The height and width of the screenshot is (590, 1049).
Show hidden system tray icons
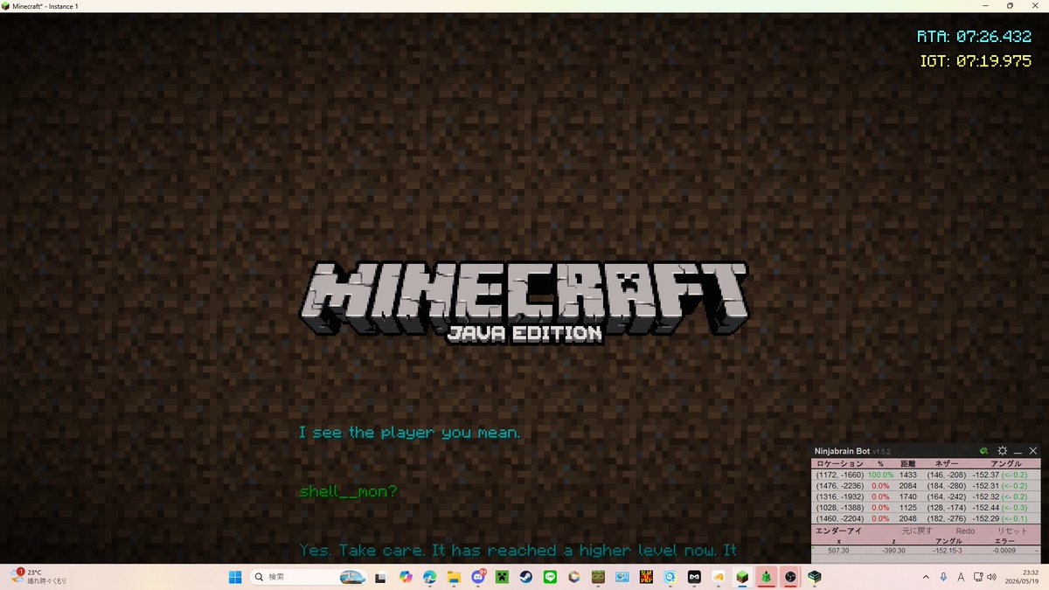pyautogui.click(x=926, y=577)
